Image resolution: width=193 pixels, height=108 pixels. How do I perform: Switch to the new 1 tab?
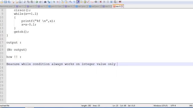click(21, 6)
